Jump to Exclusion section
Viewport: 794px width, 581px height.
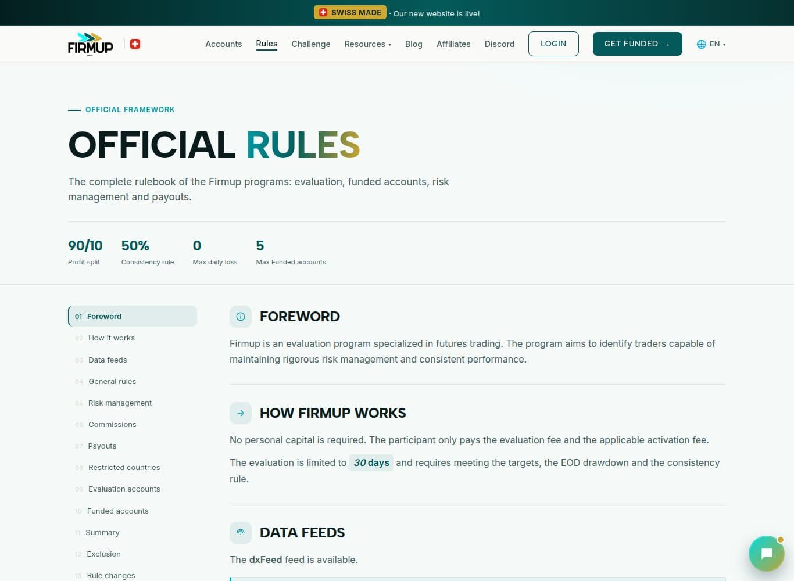pos(133,554)
